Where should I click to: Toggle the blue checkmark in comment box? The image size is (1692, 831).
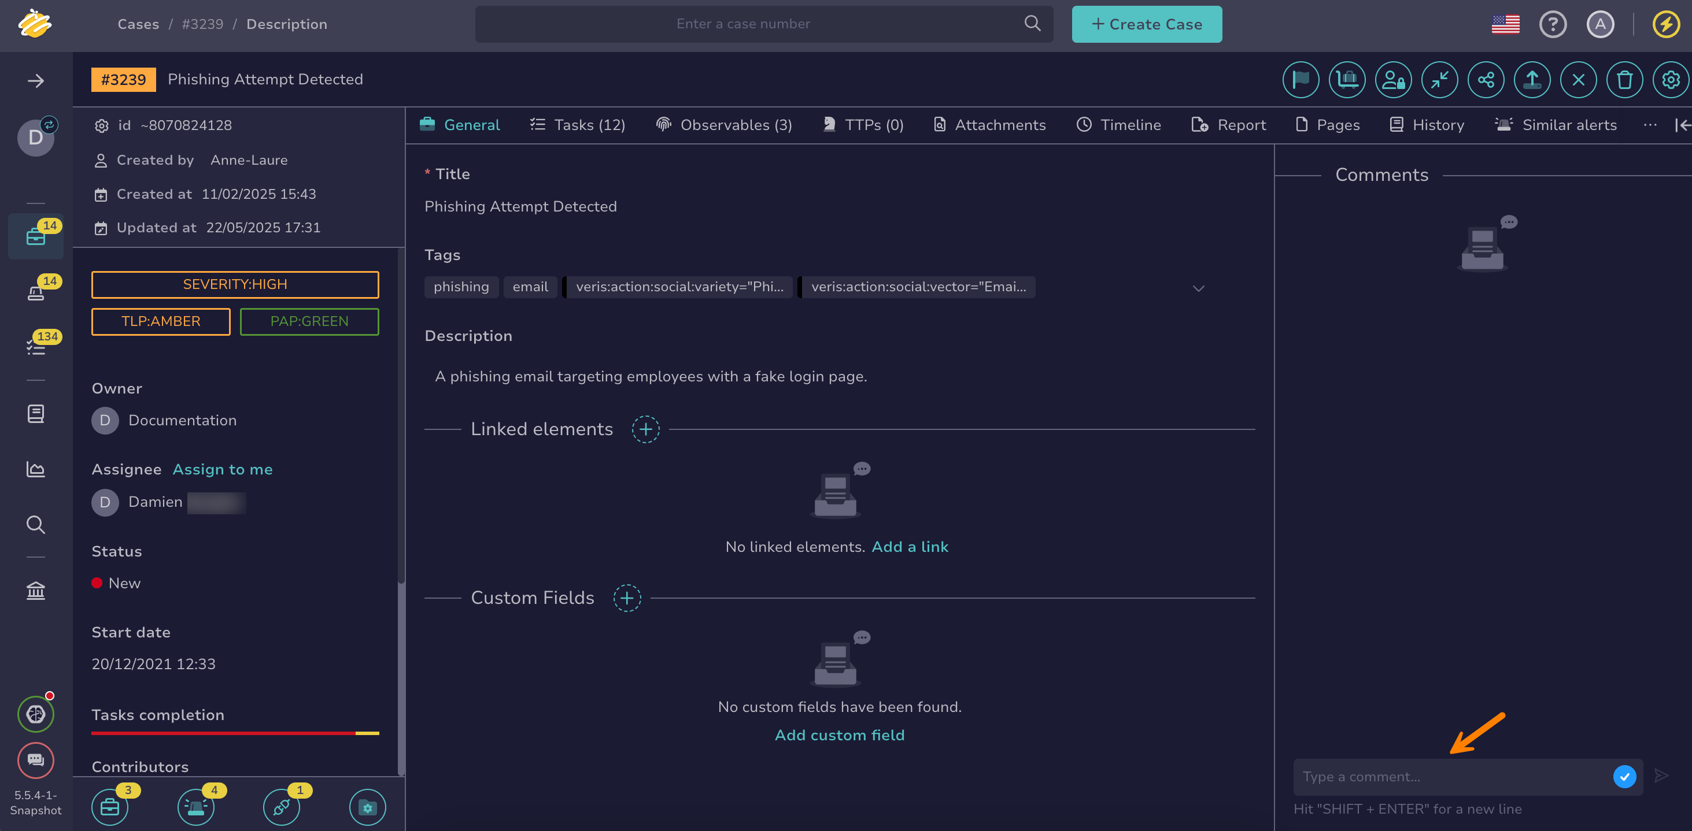click(1624, 777)
